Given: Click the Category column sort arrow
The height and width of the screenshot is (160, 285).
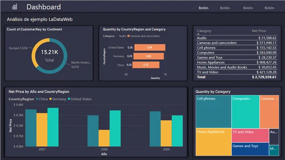Looking at the screenshot, I should [x=198, y=34].
